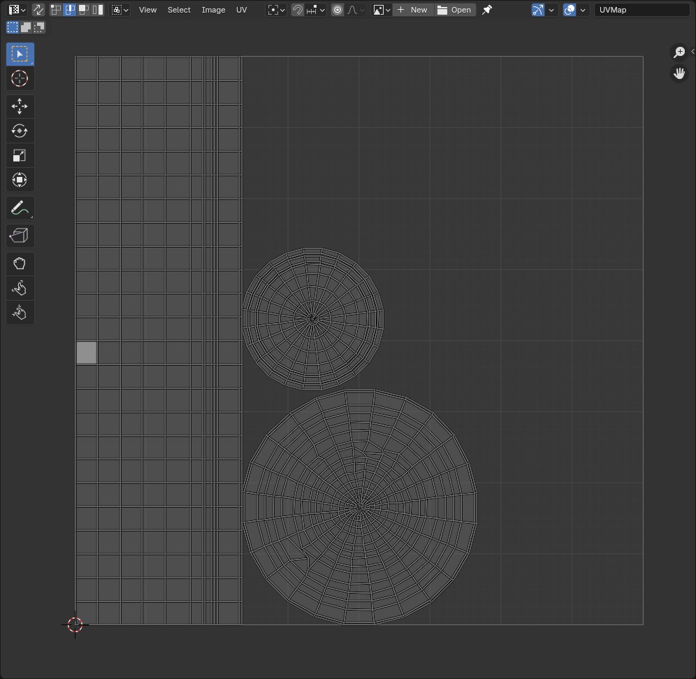Open the editor type dropdown

(x=17, y=10)
